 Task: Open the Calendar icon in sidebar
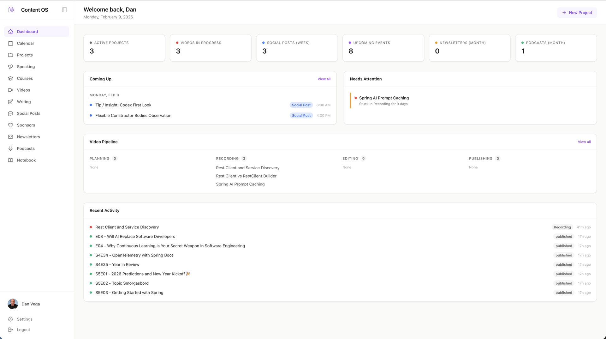(10, 43)
